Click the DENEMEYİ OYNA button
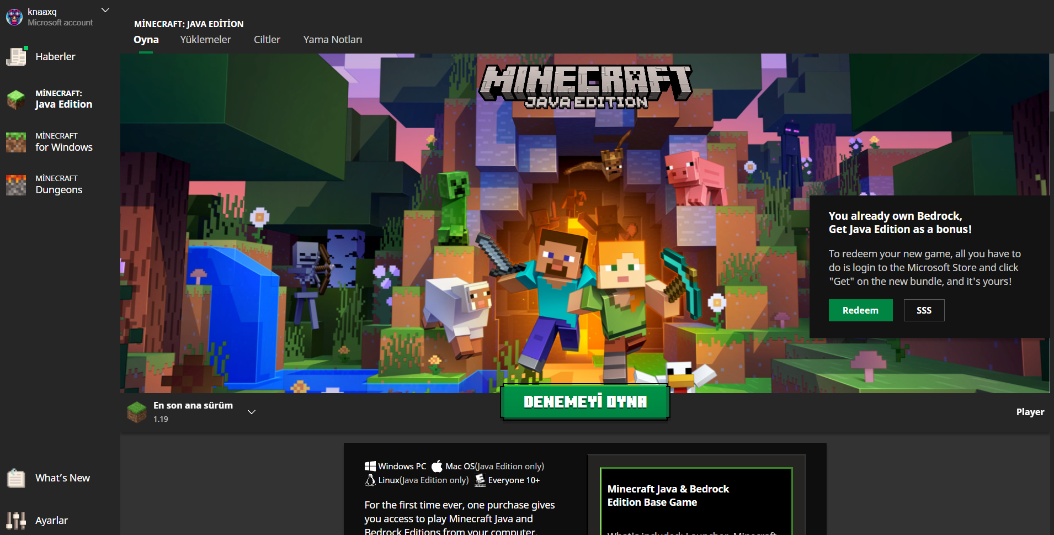The image size is (1054, 535). [585, 402]
